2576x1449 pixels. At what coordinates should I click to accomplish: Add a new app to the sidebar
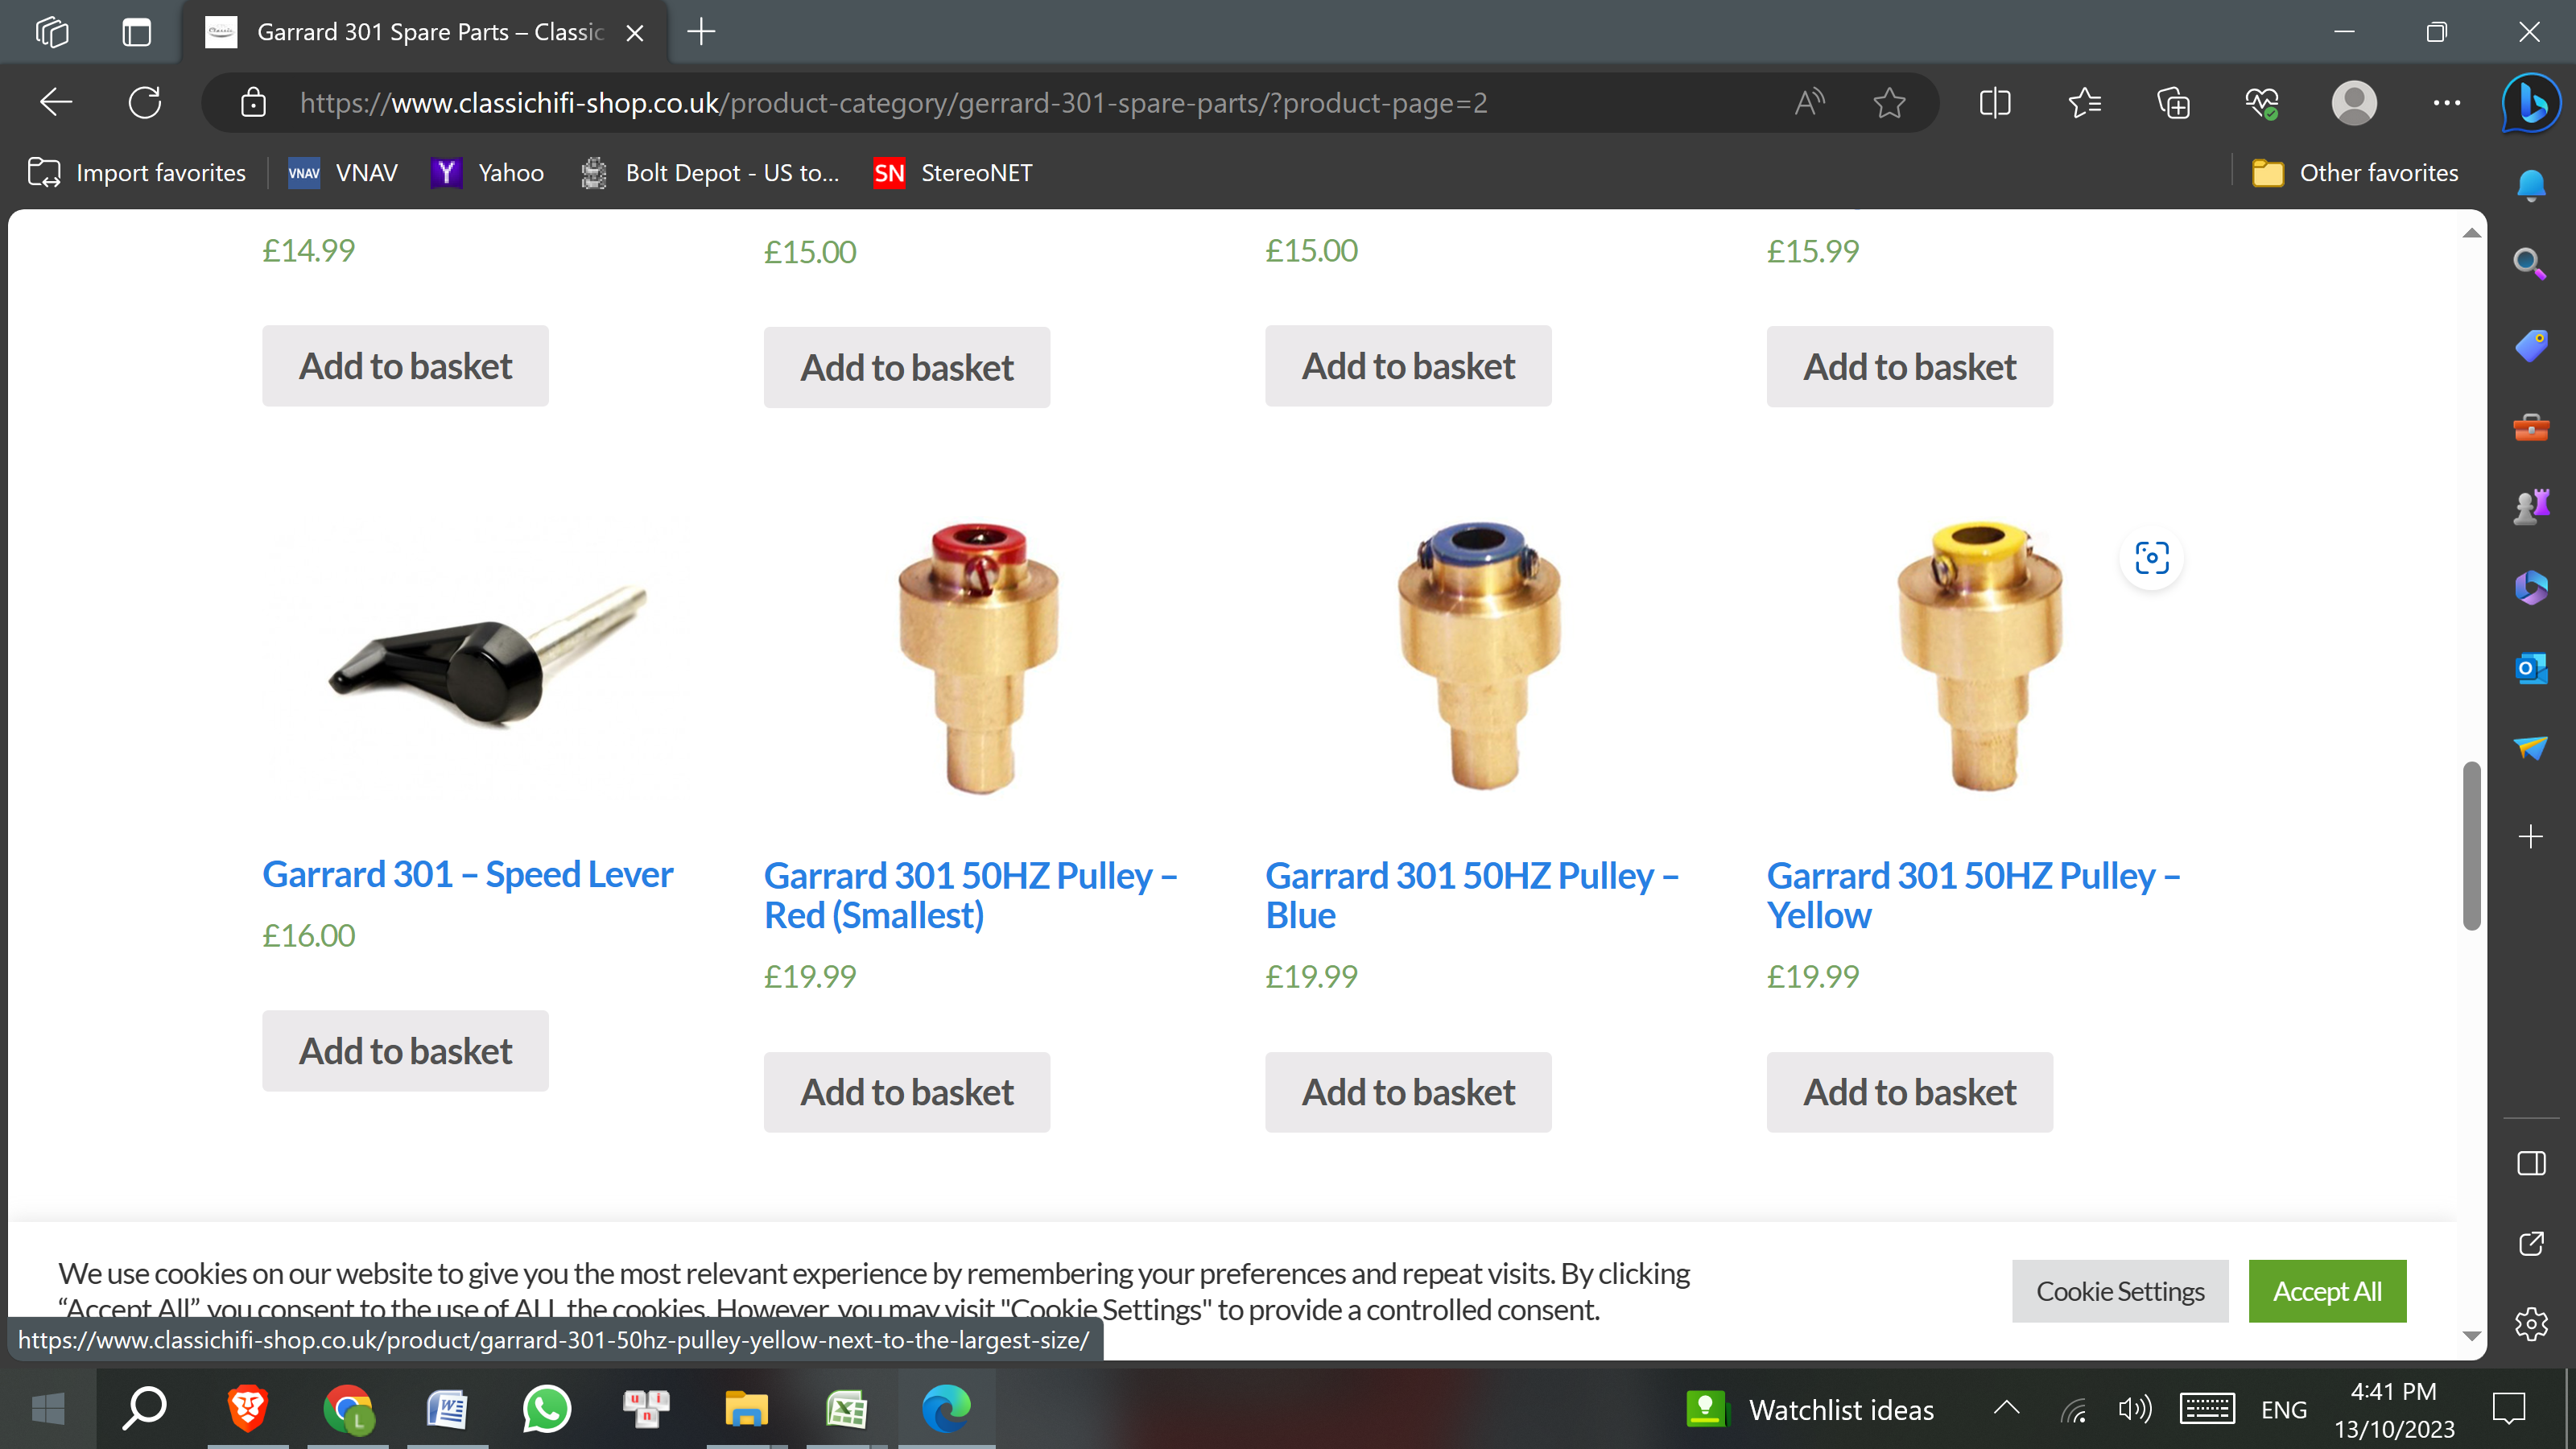point(2531,836)
